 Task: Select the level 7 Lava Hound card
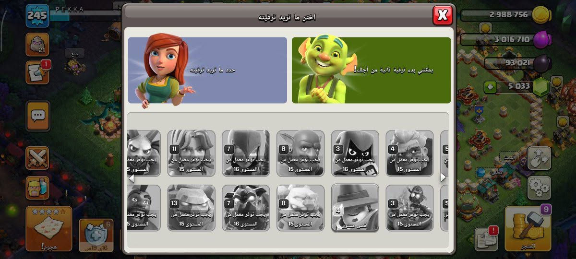coord(246,208)
